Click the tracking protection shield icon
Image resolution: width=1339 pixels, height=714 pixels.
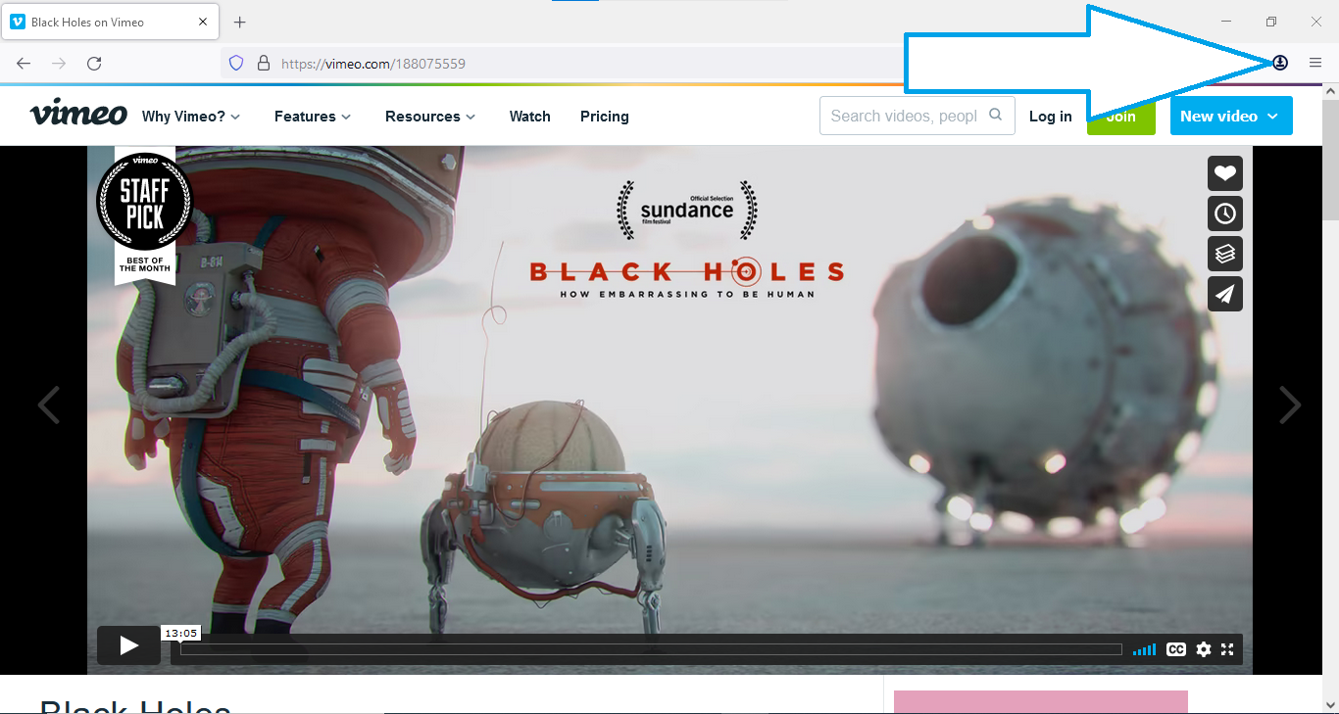(235, 63)
